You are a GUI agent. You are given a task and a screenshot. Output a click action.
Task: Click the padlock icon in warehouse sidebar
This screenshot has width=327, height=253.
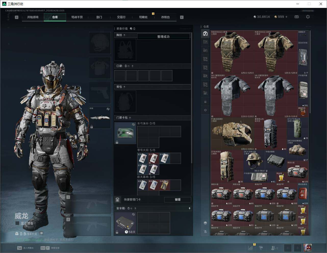tap(205, 102)
